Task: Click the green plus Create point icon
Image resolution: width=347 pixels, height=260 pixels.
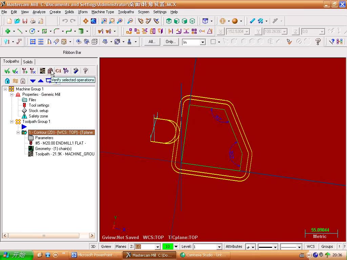Action: click(8, 31)
